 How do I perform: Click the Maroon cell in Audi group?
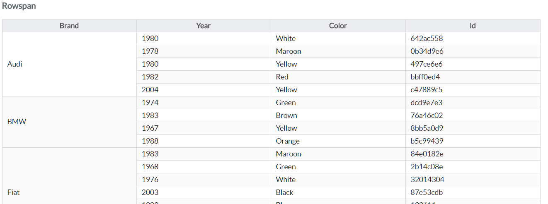pos(338,51)
